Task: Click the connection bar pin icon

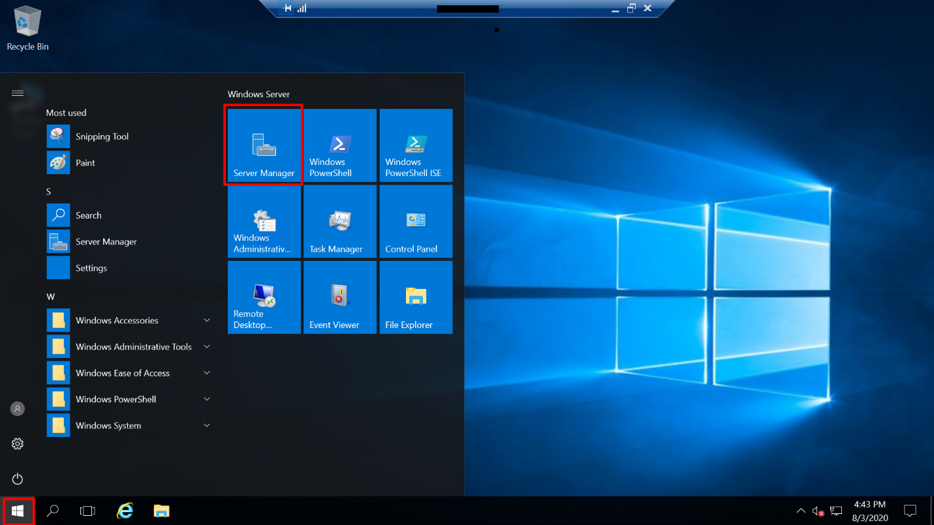Action: click(287, 8)
